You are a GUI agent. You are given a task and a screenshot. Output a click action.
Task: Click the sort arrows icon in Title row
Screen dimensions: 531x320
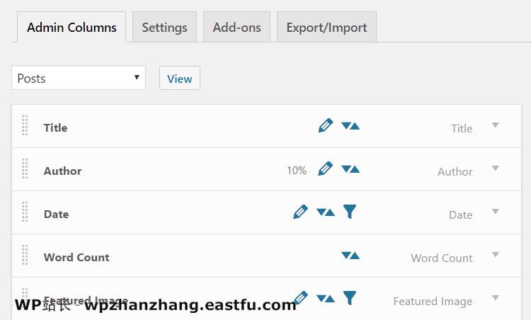point(350,126)
